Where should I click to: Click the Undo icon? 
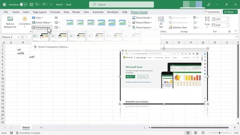[x=37, y=4]
